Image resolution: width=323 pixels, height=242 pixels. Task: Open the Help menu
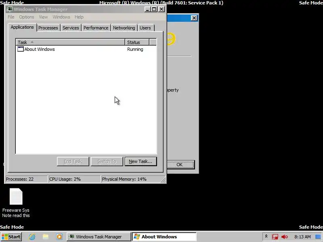79,17
